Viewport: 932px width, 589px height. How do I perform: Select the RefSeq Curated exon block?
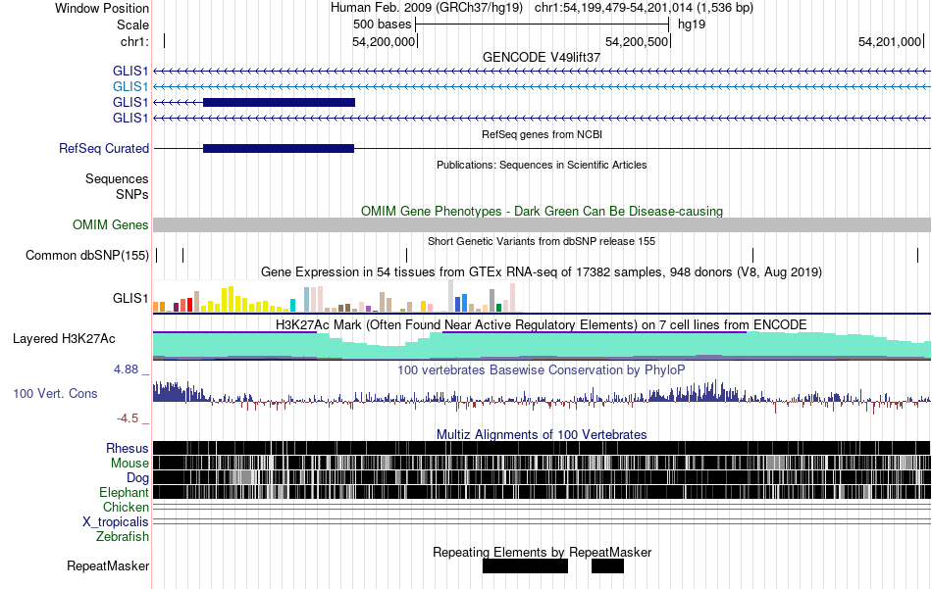(x=279, y=148)
